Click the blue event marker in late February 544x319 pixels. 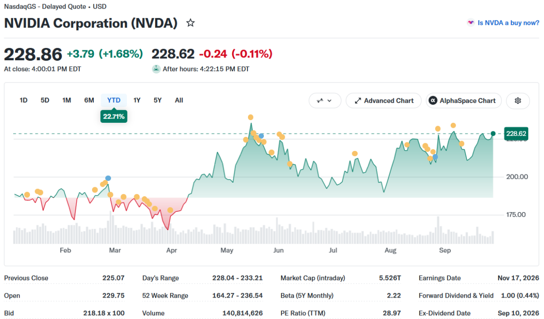[108, 179]
